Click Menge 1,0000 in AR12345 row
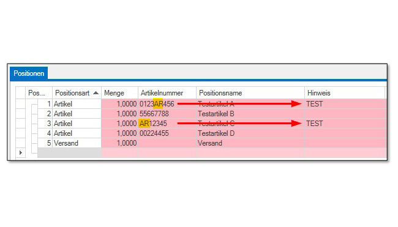This screenshot has width=398, height=227. [119, 124]
